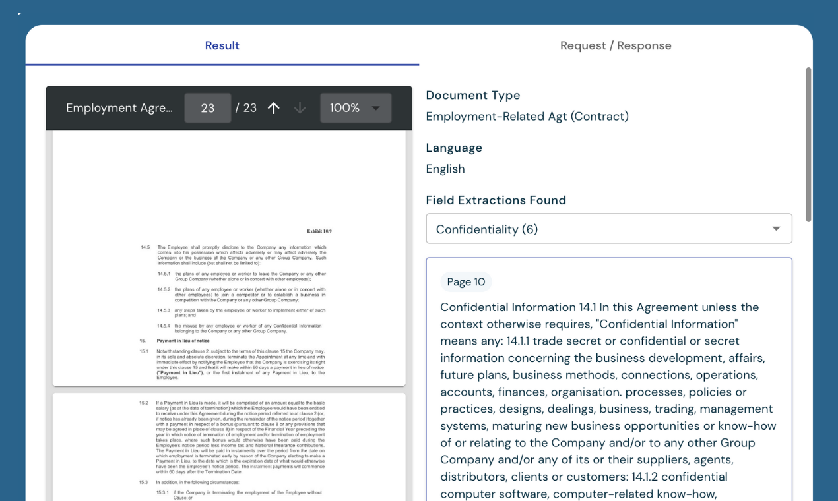
Task: Click the Payment in lieu of notice heading
Action: point(183,341)
